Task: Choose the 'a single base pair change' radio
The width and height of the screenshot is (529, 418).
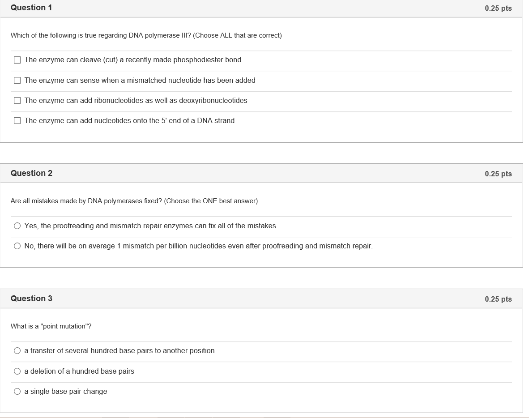Action: pyautogui.click(x=17, y=392)
